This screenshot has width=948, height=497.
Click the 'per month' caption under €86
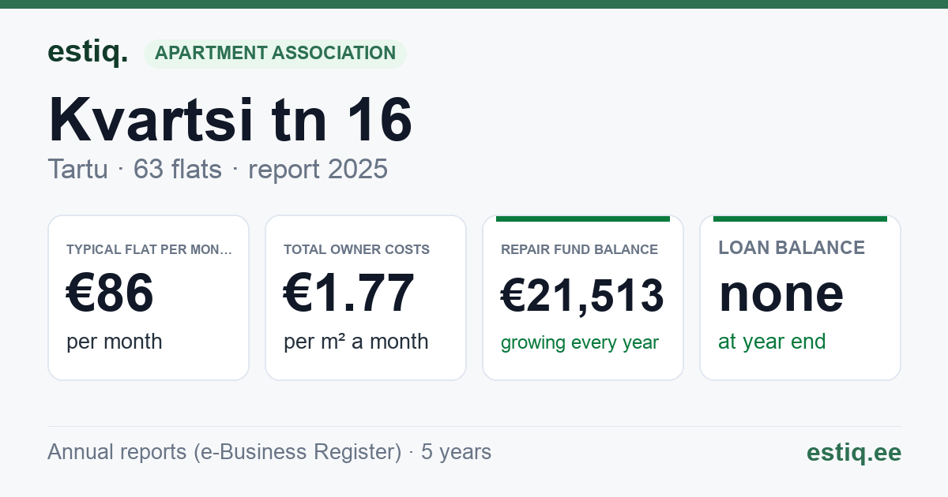pos(115,342)
